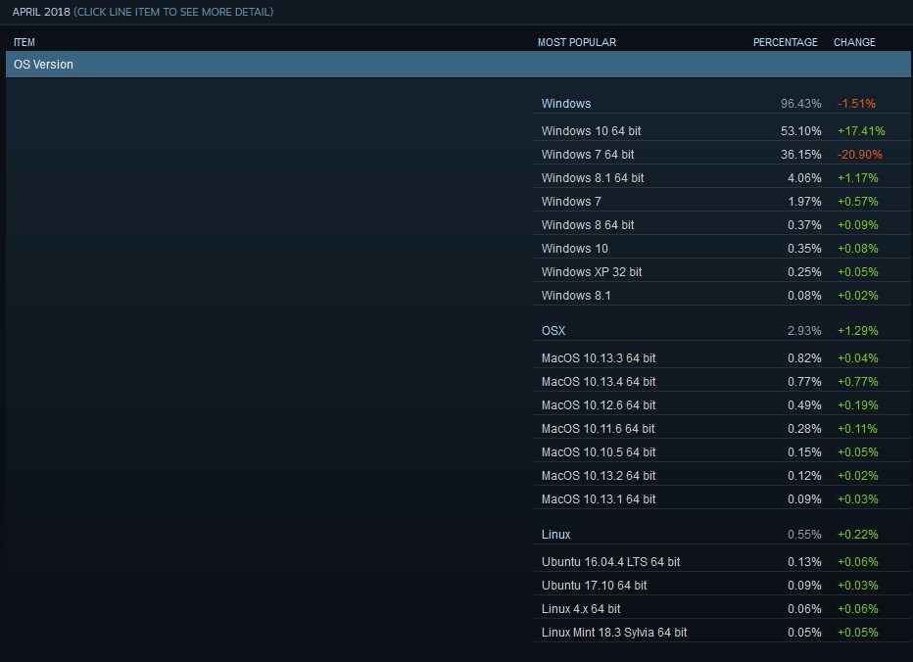Select the Windows 8 64 bit row
Image resolution: width=913 pixels, height=662 pixels.
(x=722, y=224)
